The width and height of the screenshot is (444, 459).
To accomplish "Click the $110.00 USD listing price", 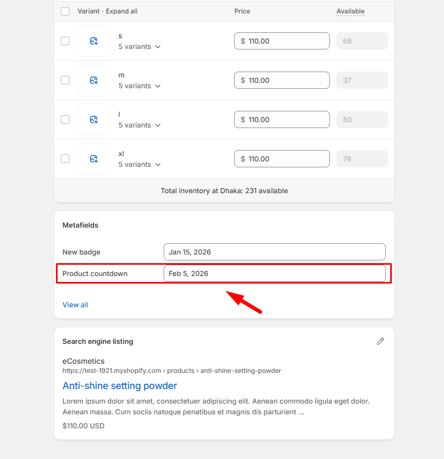I will point(83,426).
